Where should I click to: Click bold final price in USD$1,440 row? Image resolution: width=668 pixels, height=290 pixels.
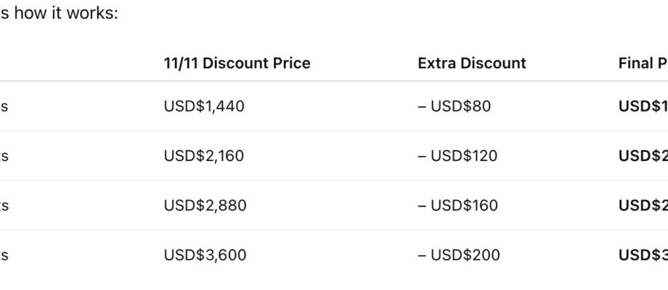tap(642, 107)
